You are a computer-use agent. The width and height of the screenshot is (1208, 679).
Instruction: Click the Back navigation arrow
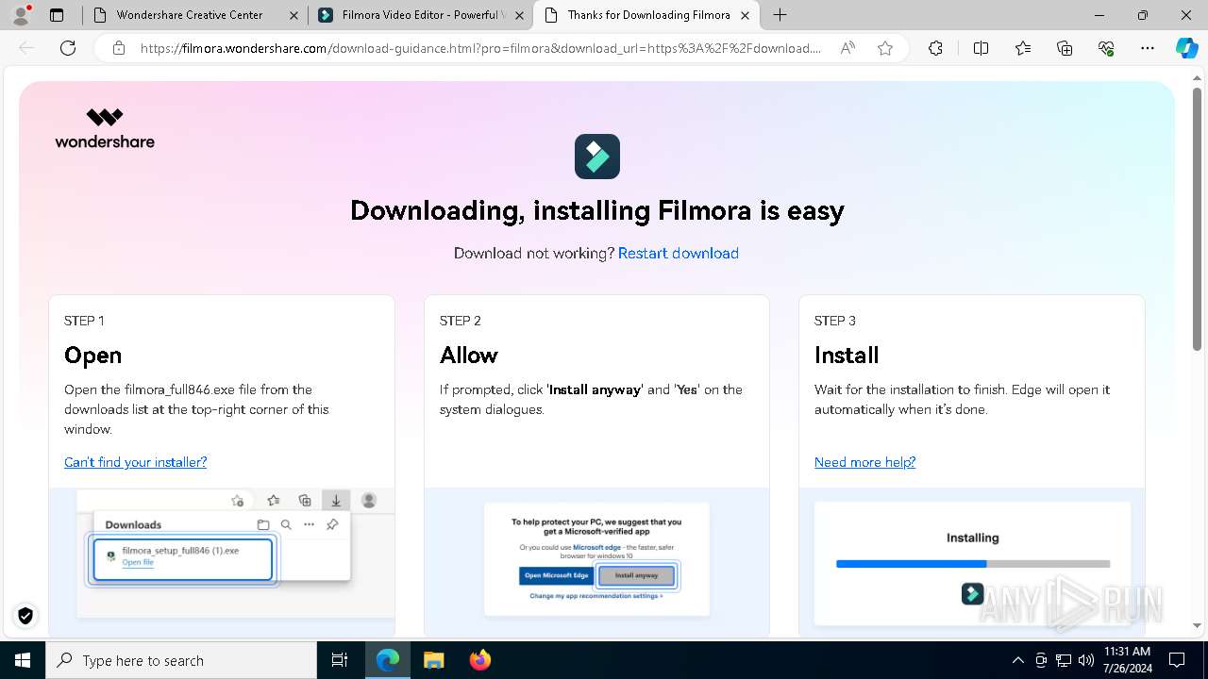(27, 48)
